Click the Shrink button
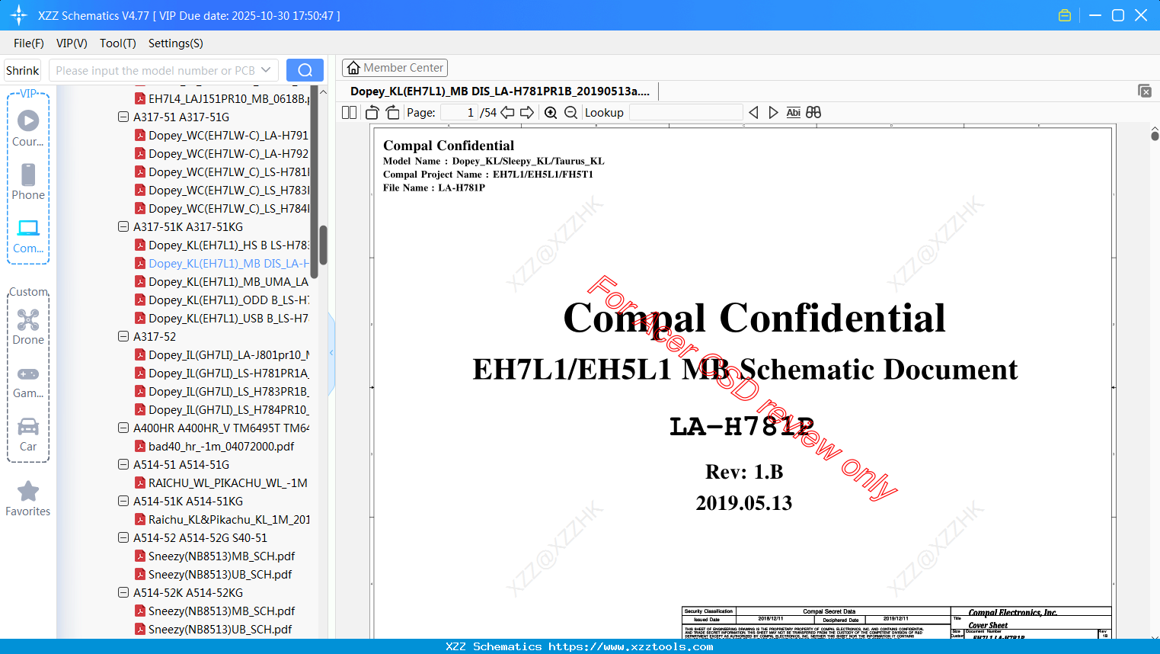The image size is (1160, 654). point(23,70)
